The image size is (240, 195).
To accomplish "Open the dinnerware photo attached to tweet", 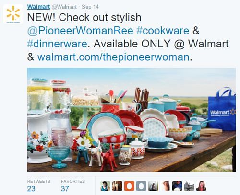I will click(x=132, y=120).
